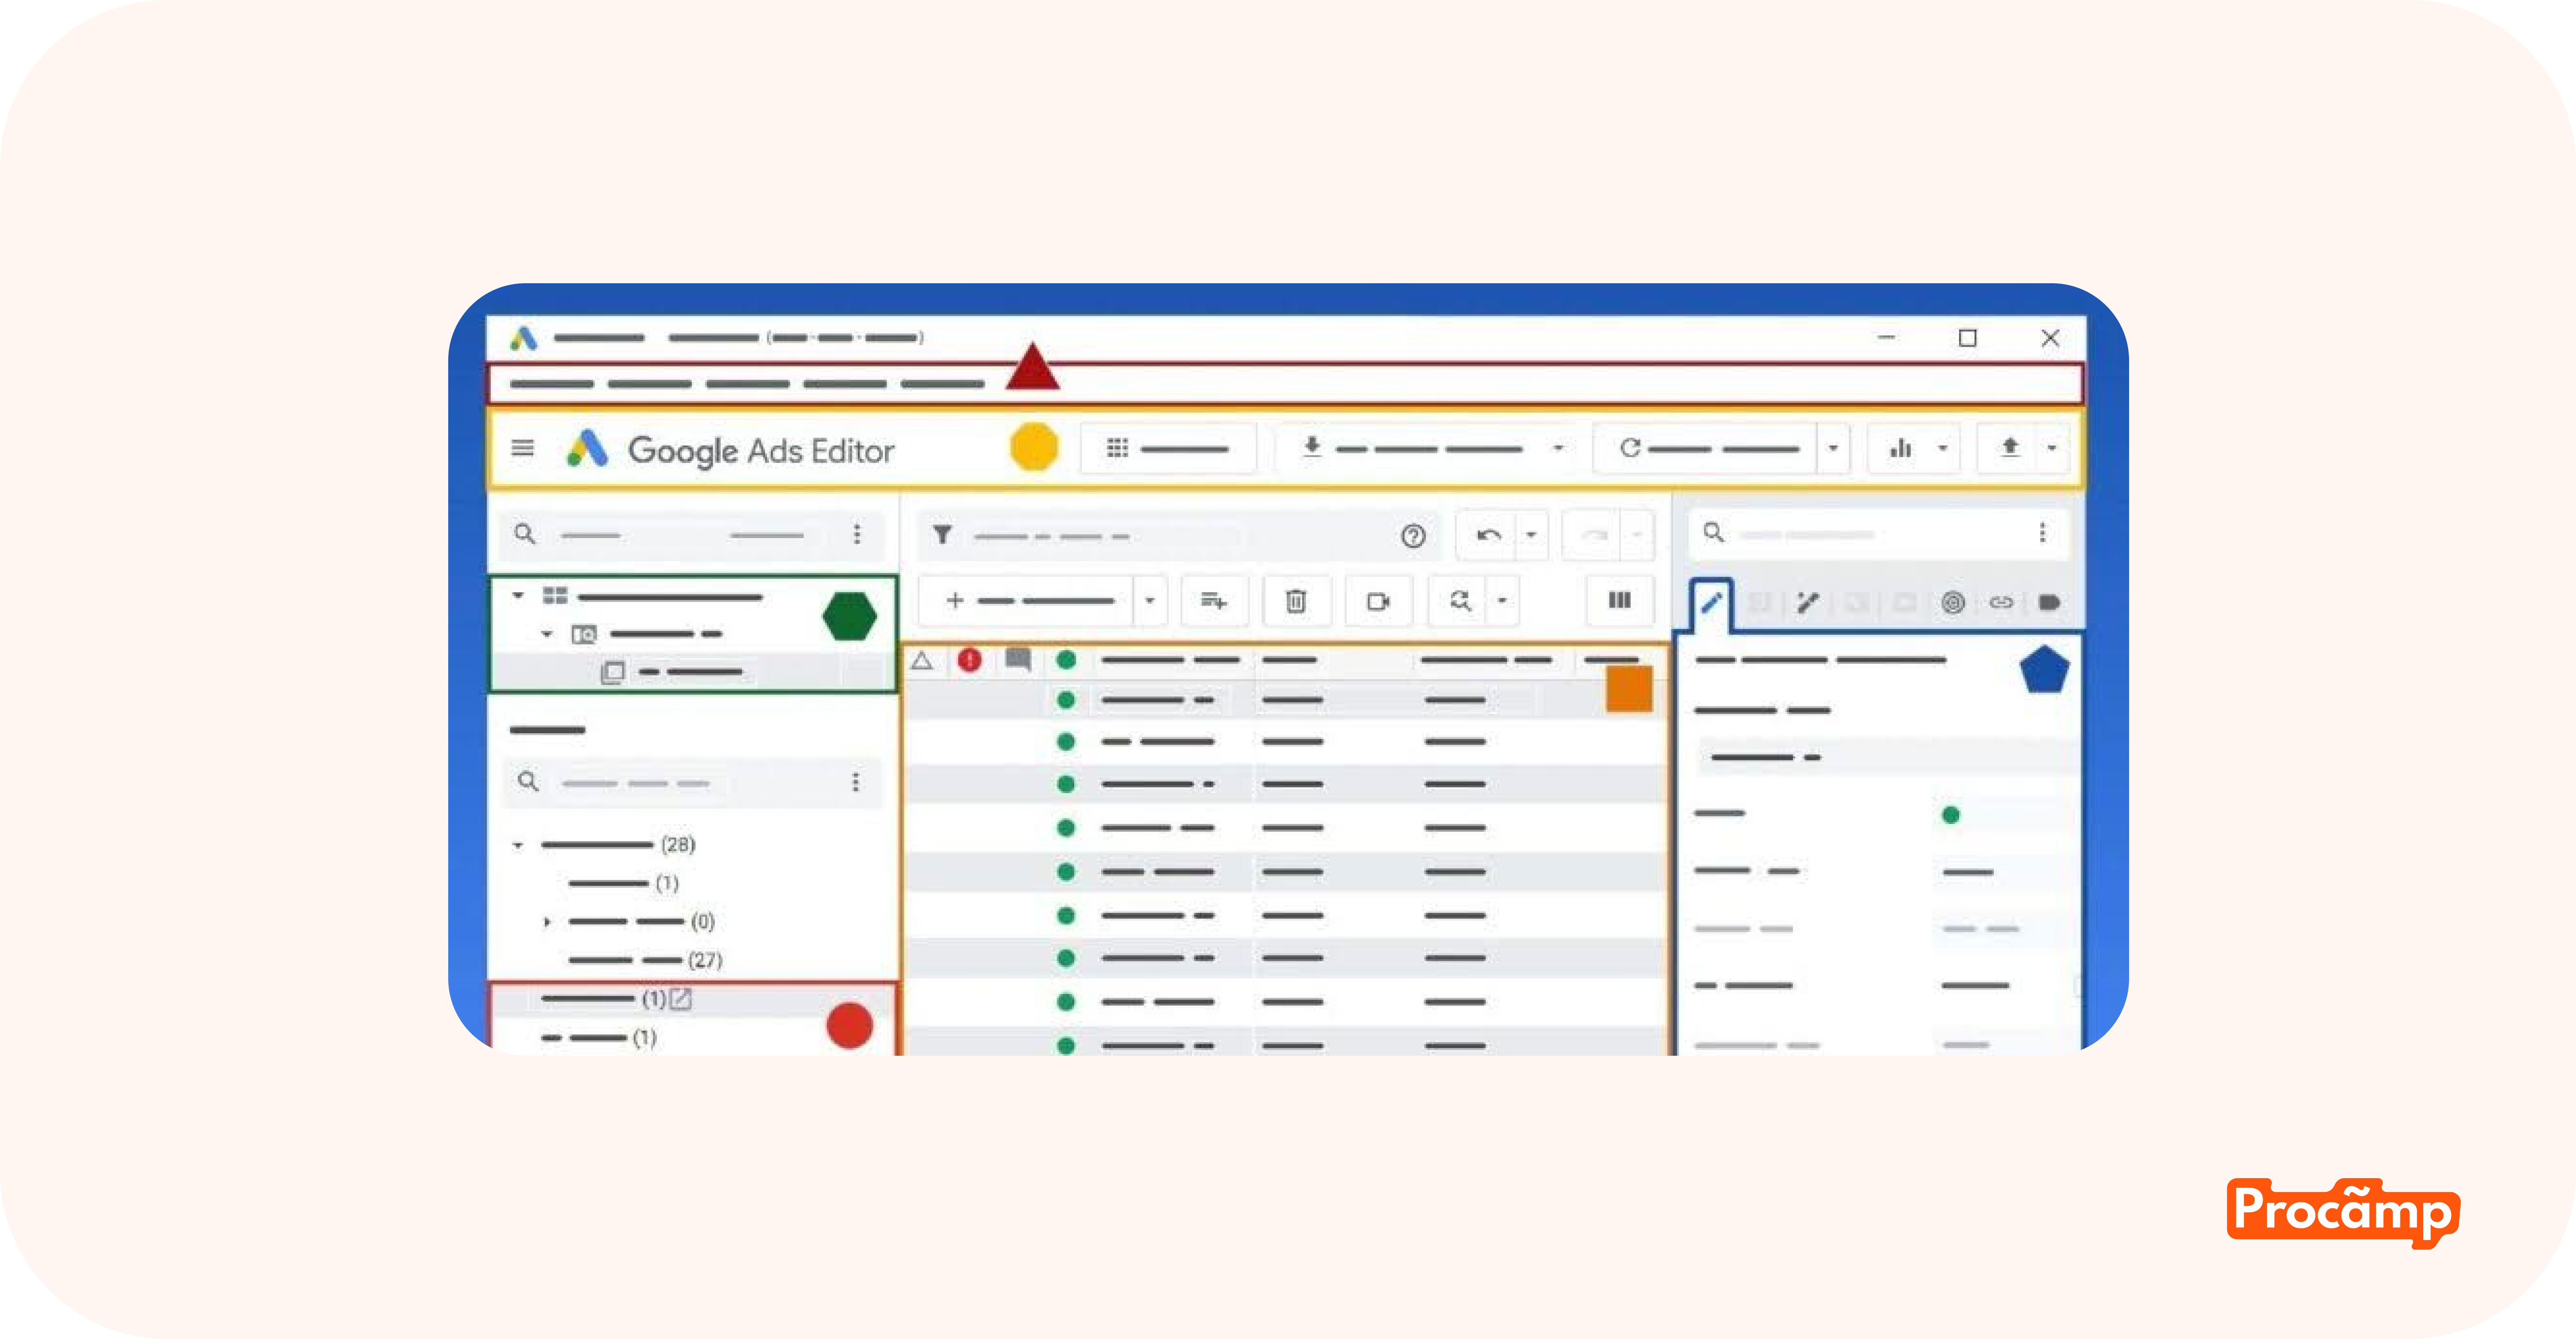Click the download recent changes arrow icon
2576x1339 pixels.
pos(1312,447)
